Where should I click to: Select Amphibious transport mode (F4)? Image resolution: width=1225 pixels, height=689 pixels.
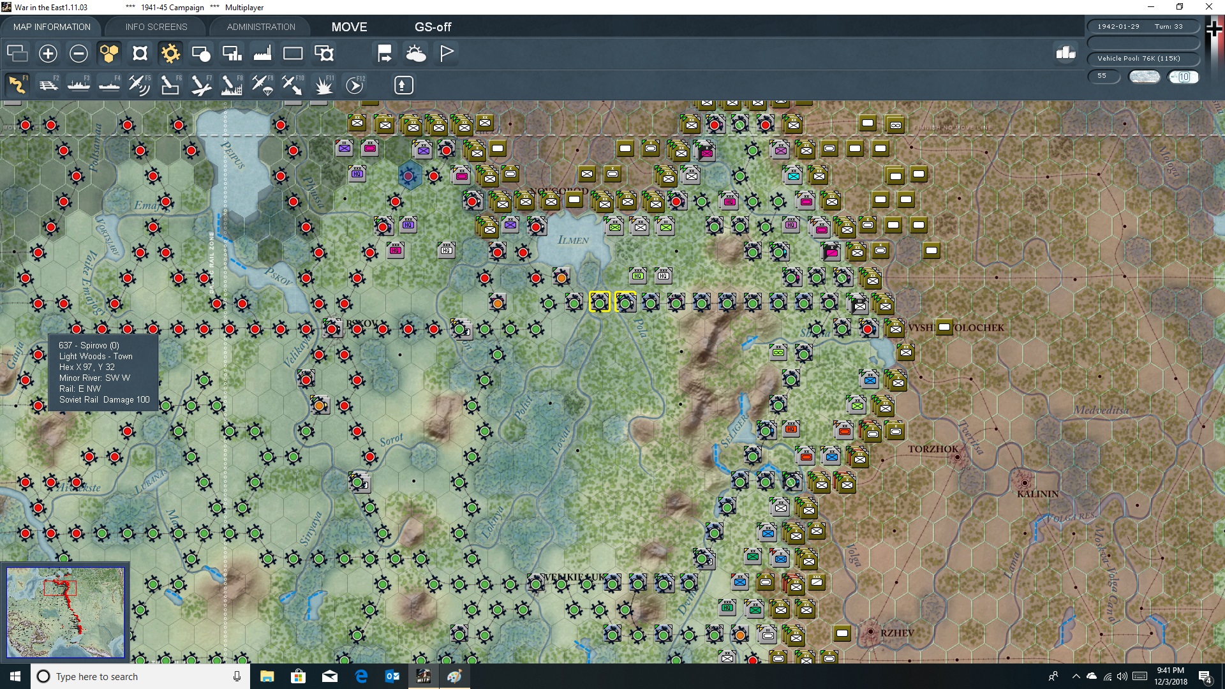pos(109,85)
